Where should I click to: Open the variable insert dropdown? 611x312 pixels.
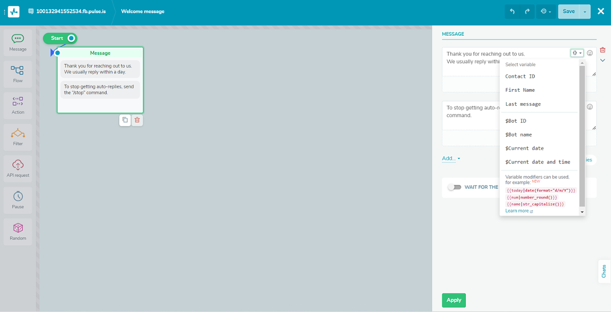point(577,52)
